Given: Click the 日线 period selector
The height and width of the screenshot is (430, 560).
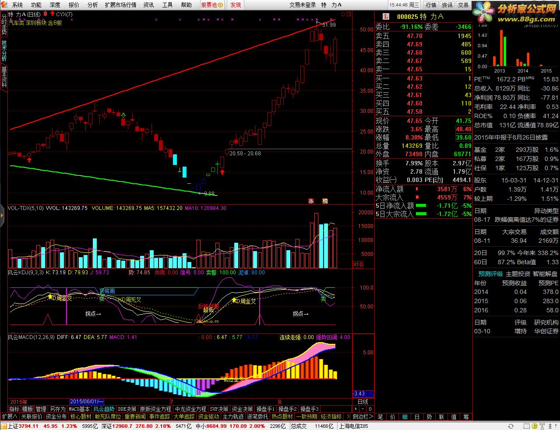Looking at the screenshot, I should 363,402.
